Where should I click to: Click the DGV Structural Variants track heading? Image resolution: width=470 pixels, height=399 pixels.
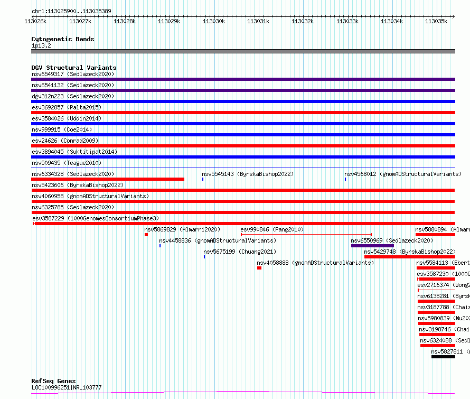[x=74, y=68]
